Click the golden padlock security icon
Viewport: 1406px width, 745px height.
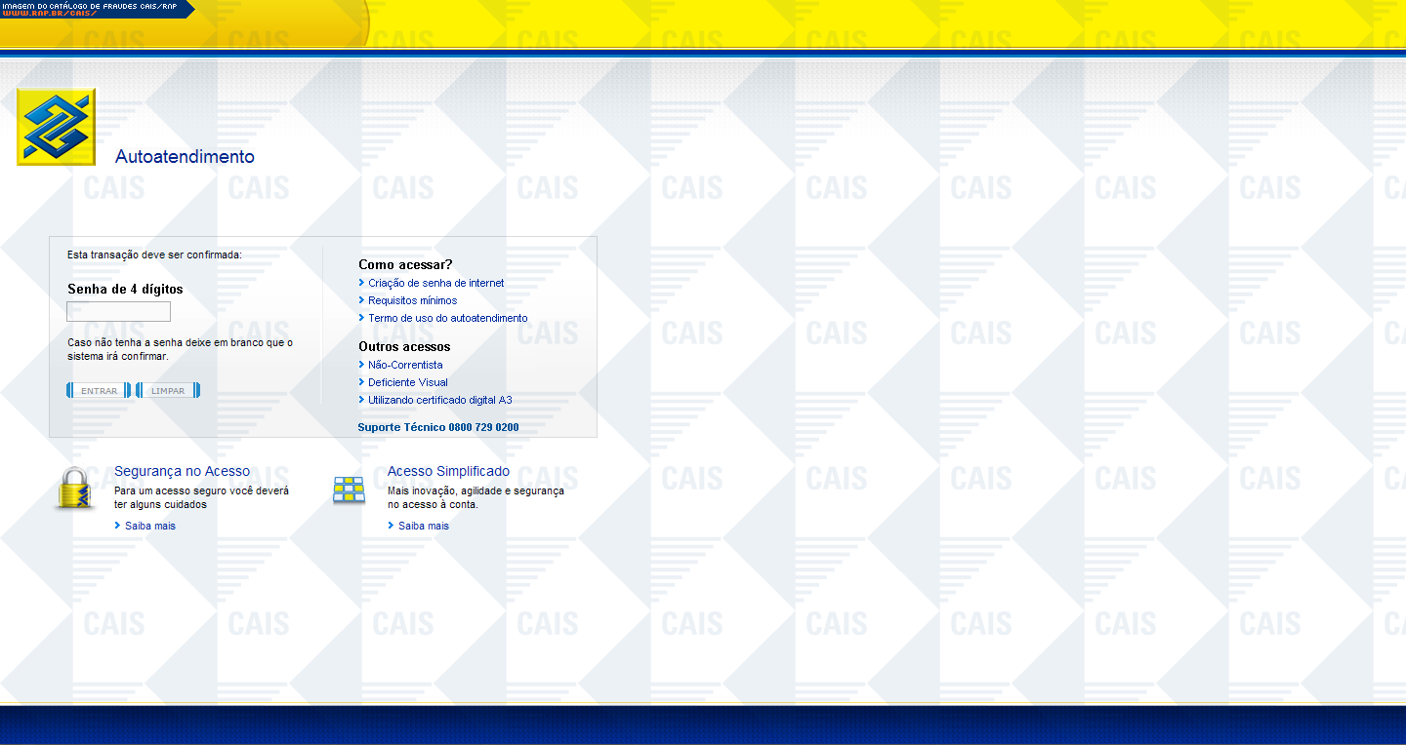click(75, 488)
